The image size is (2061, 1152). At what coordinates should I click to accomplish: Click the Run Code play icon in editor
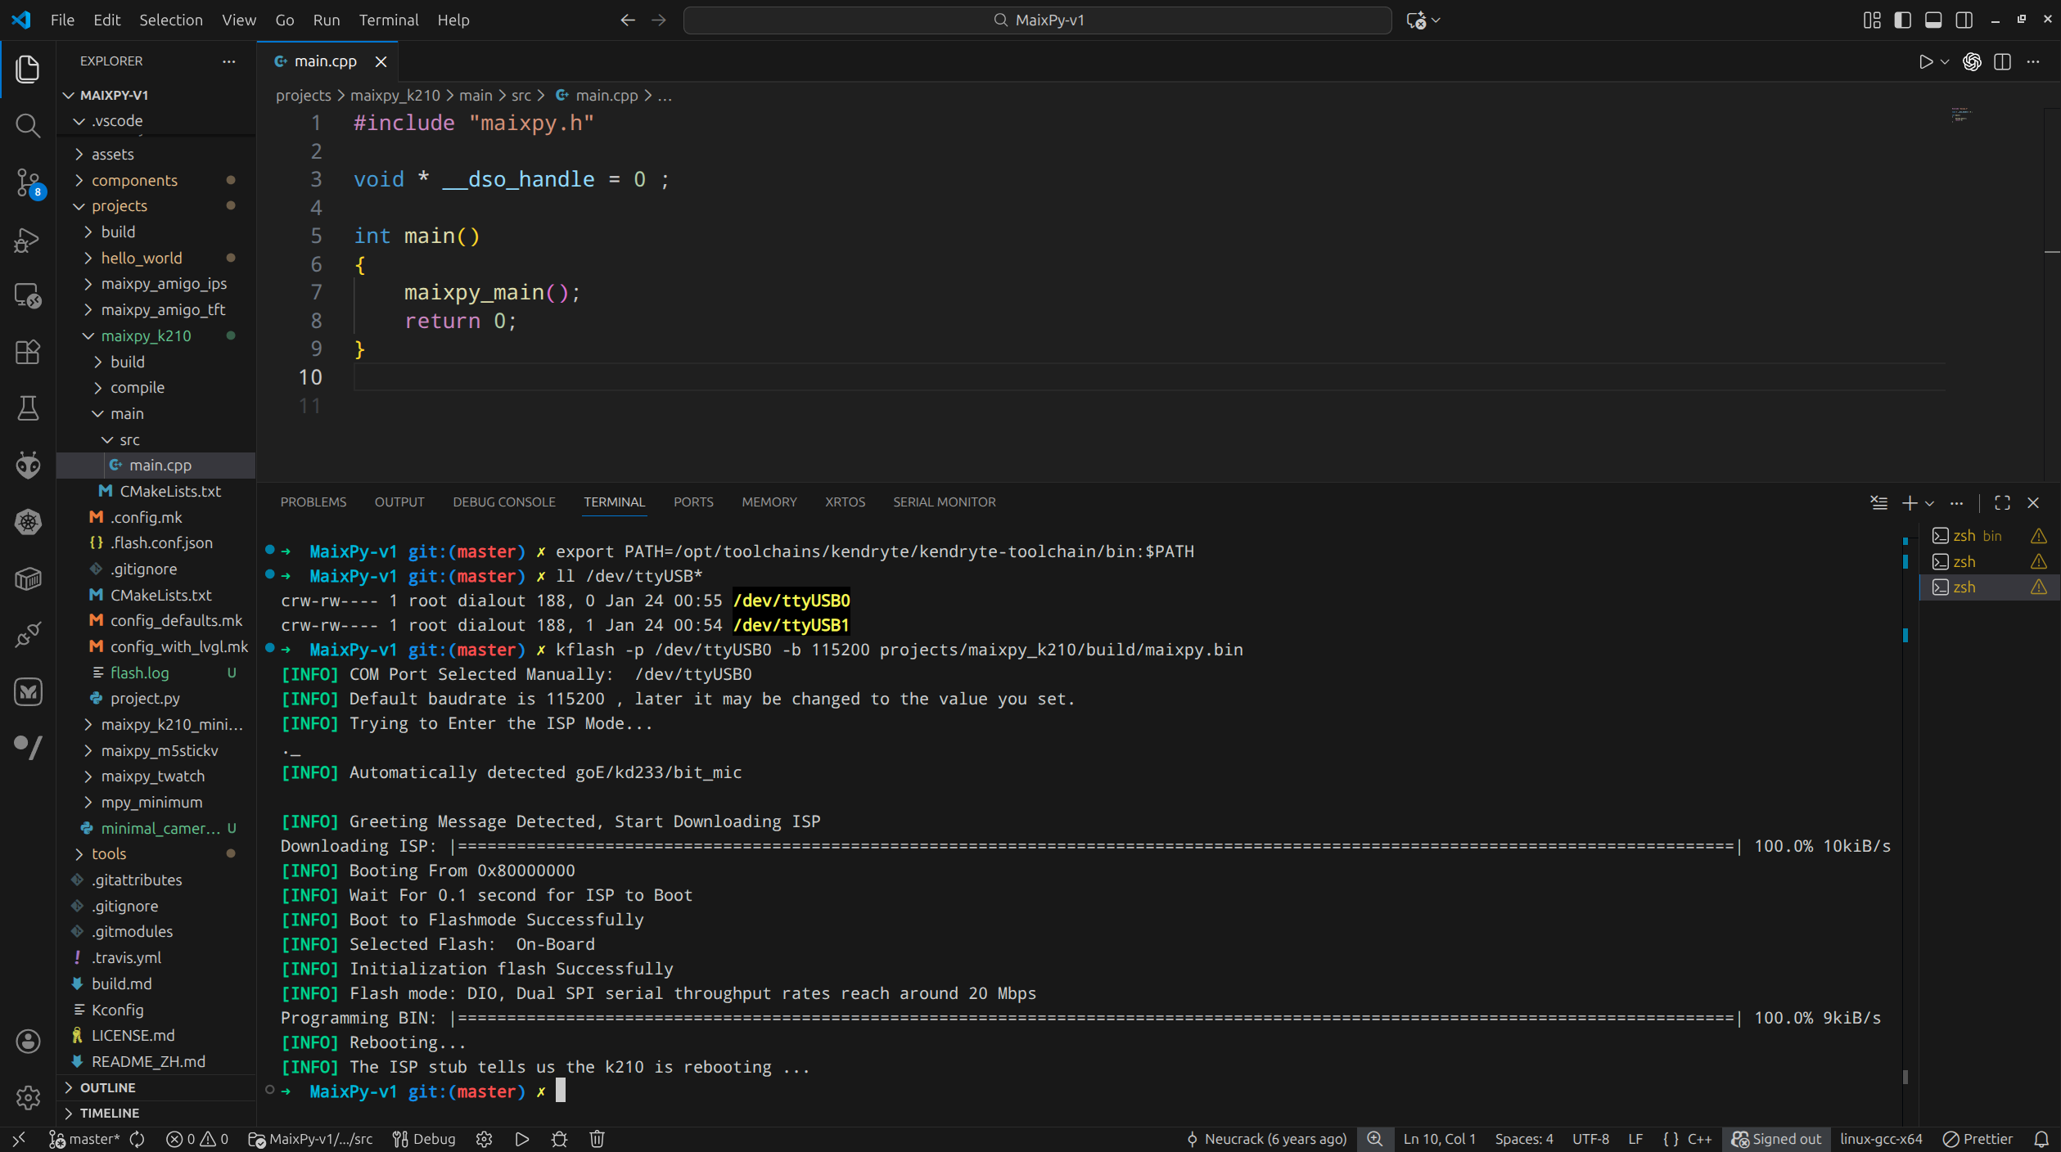pos(1925,61)
